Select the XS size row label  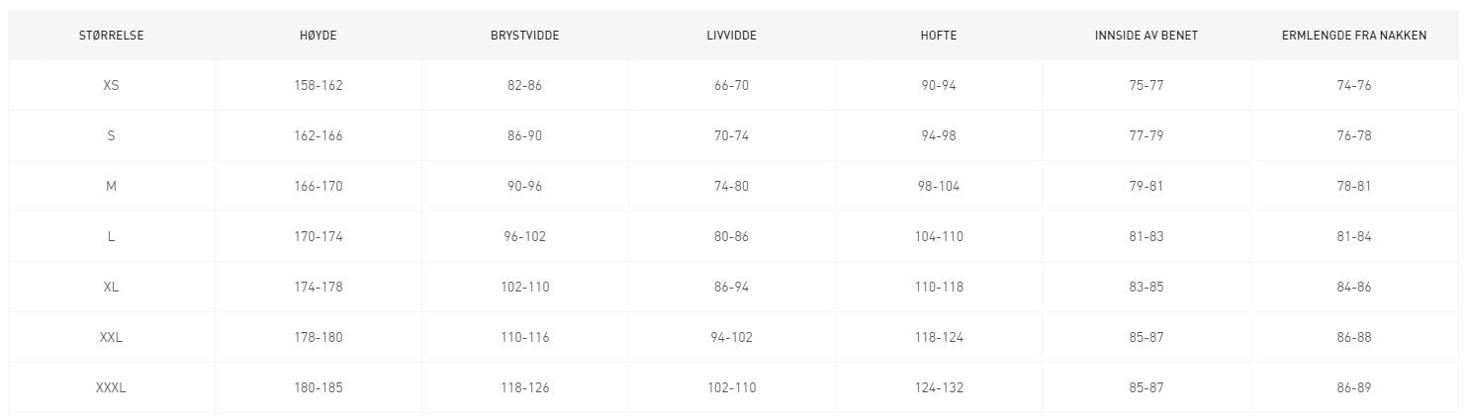[x=111, y=86]
